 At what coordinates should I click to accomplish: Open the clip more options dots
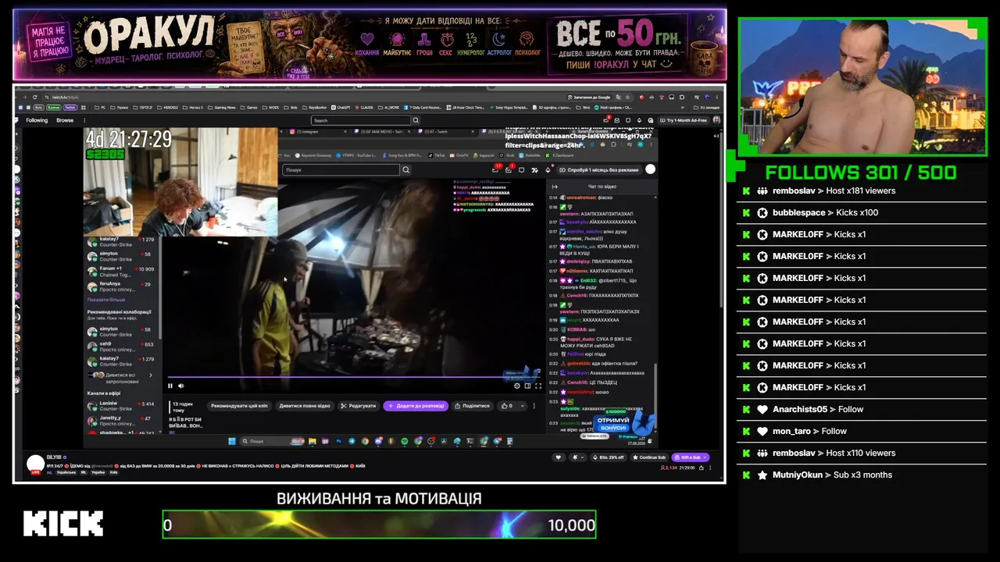[534, 406]
